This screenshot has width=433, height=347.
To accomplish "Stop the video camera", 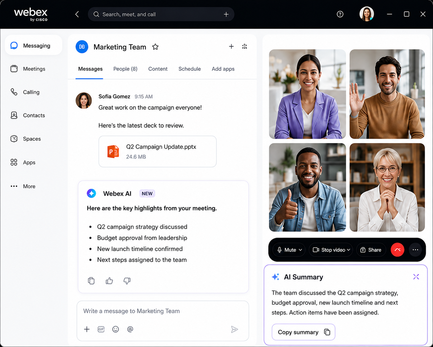I will (329, 250).
